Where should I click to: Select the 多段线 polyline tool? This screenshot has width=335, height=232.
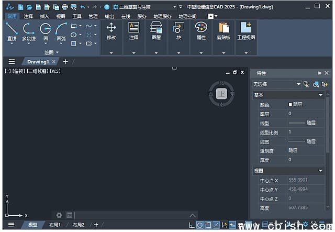29,31
